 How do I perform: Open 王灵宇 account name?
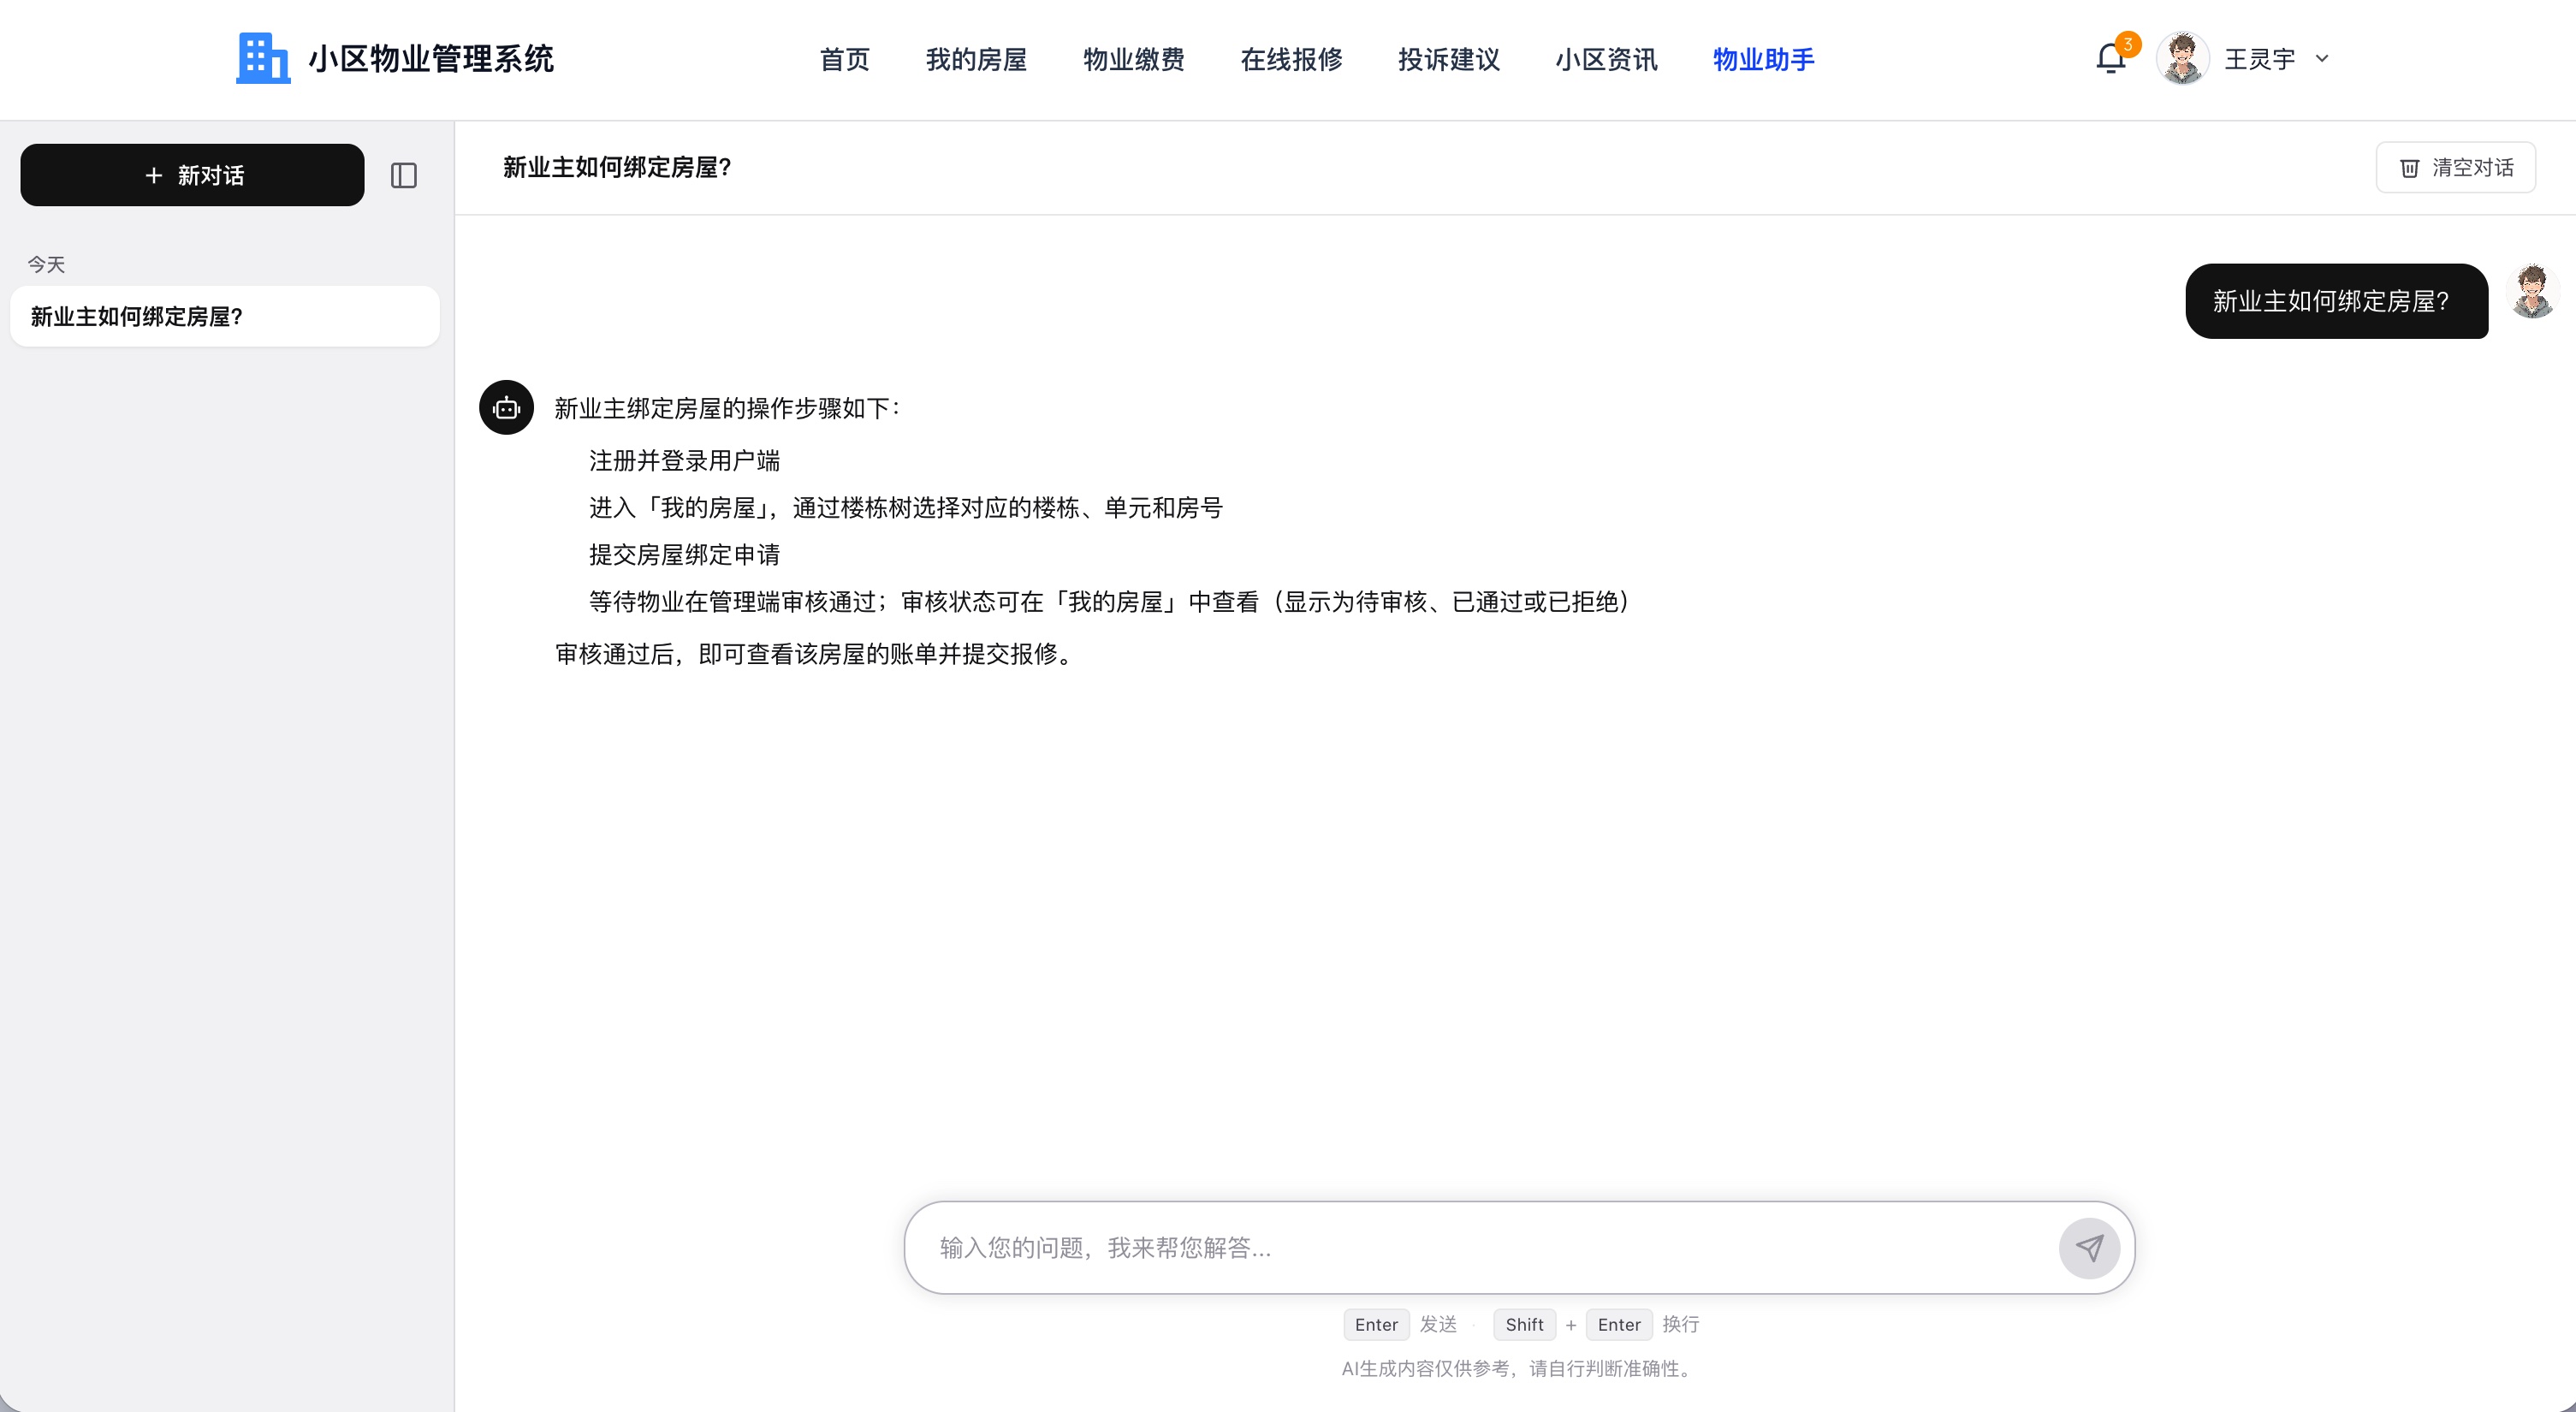point(2259,59)
